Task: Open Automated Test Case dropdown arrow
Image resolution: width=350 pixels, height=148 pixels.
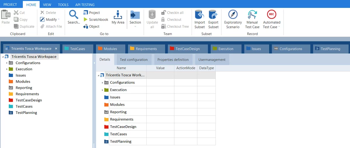Action: (x=279, y=27)
